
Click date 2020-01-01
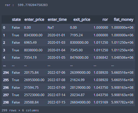coord(56,35)
